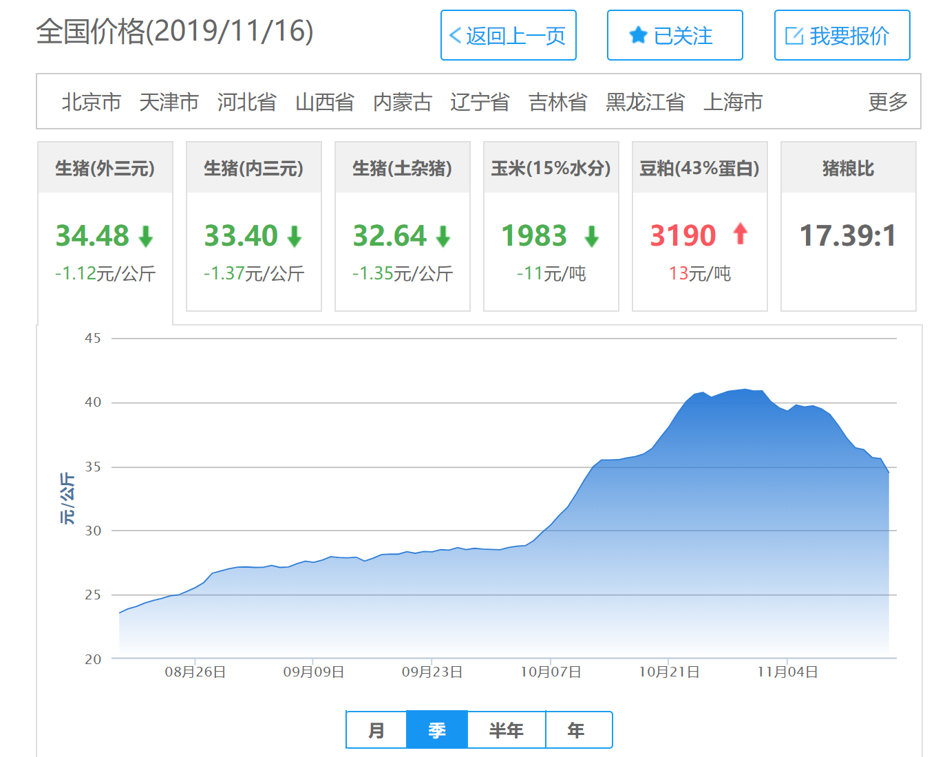936x757 pixels.
Task: Select 内蒙古 region
Action: [x=403, y=102]
